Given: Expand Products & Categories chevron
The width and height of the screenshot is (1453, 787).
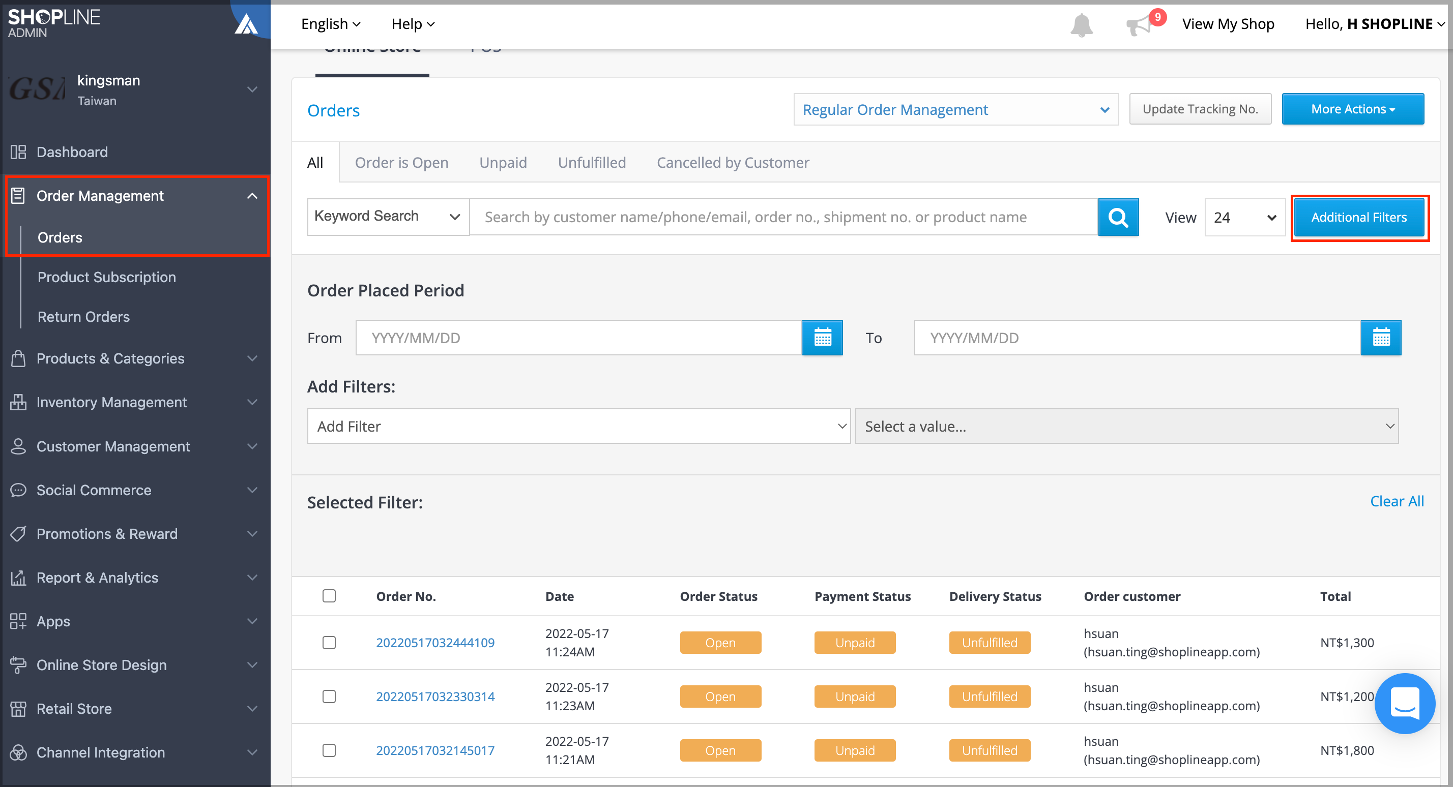Looking at the screenshot, I should coord(252,358).
